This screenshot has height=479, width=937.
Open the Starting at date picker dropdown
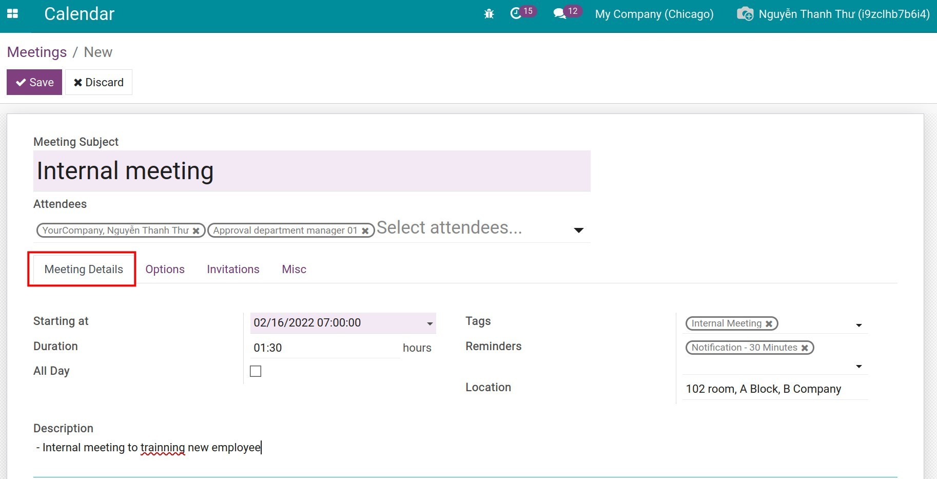coord(430,323)
